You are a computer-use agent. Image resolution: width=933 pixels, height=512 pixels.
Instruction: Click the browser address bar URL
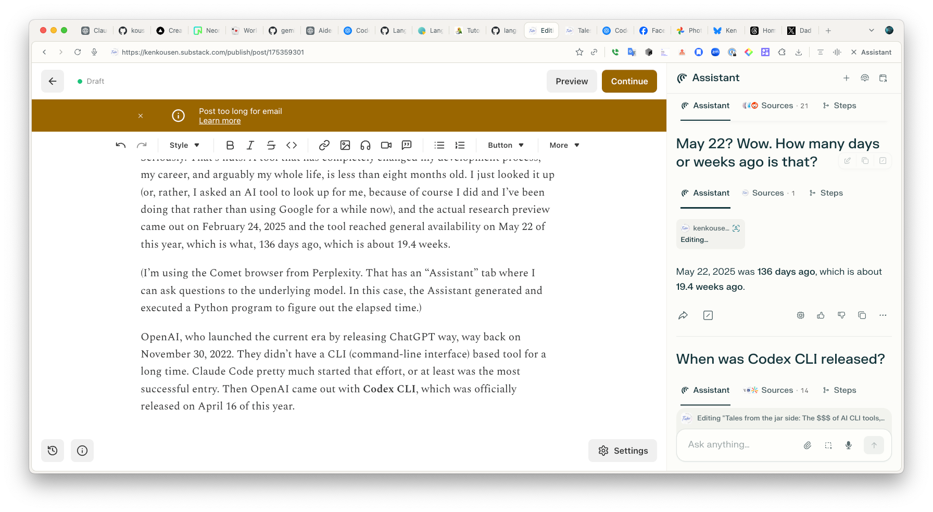213,52
